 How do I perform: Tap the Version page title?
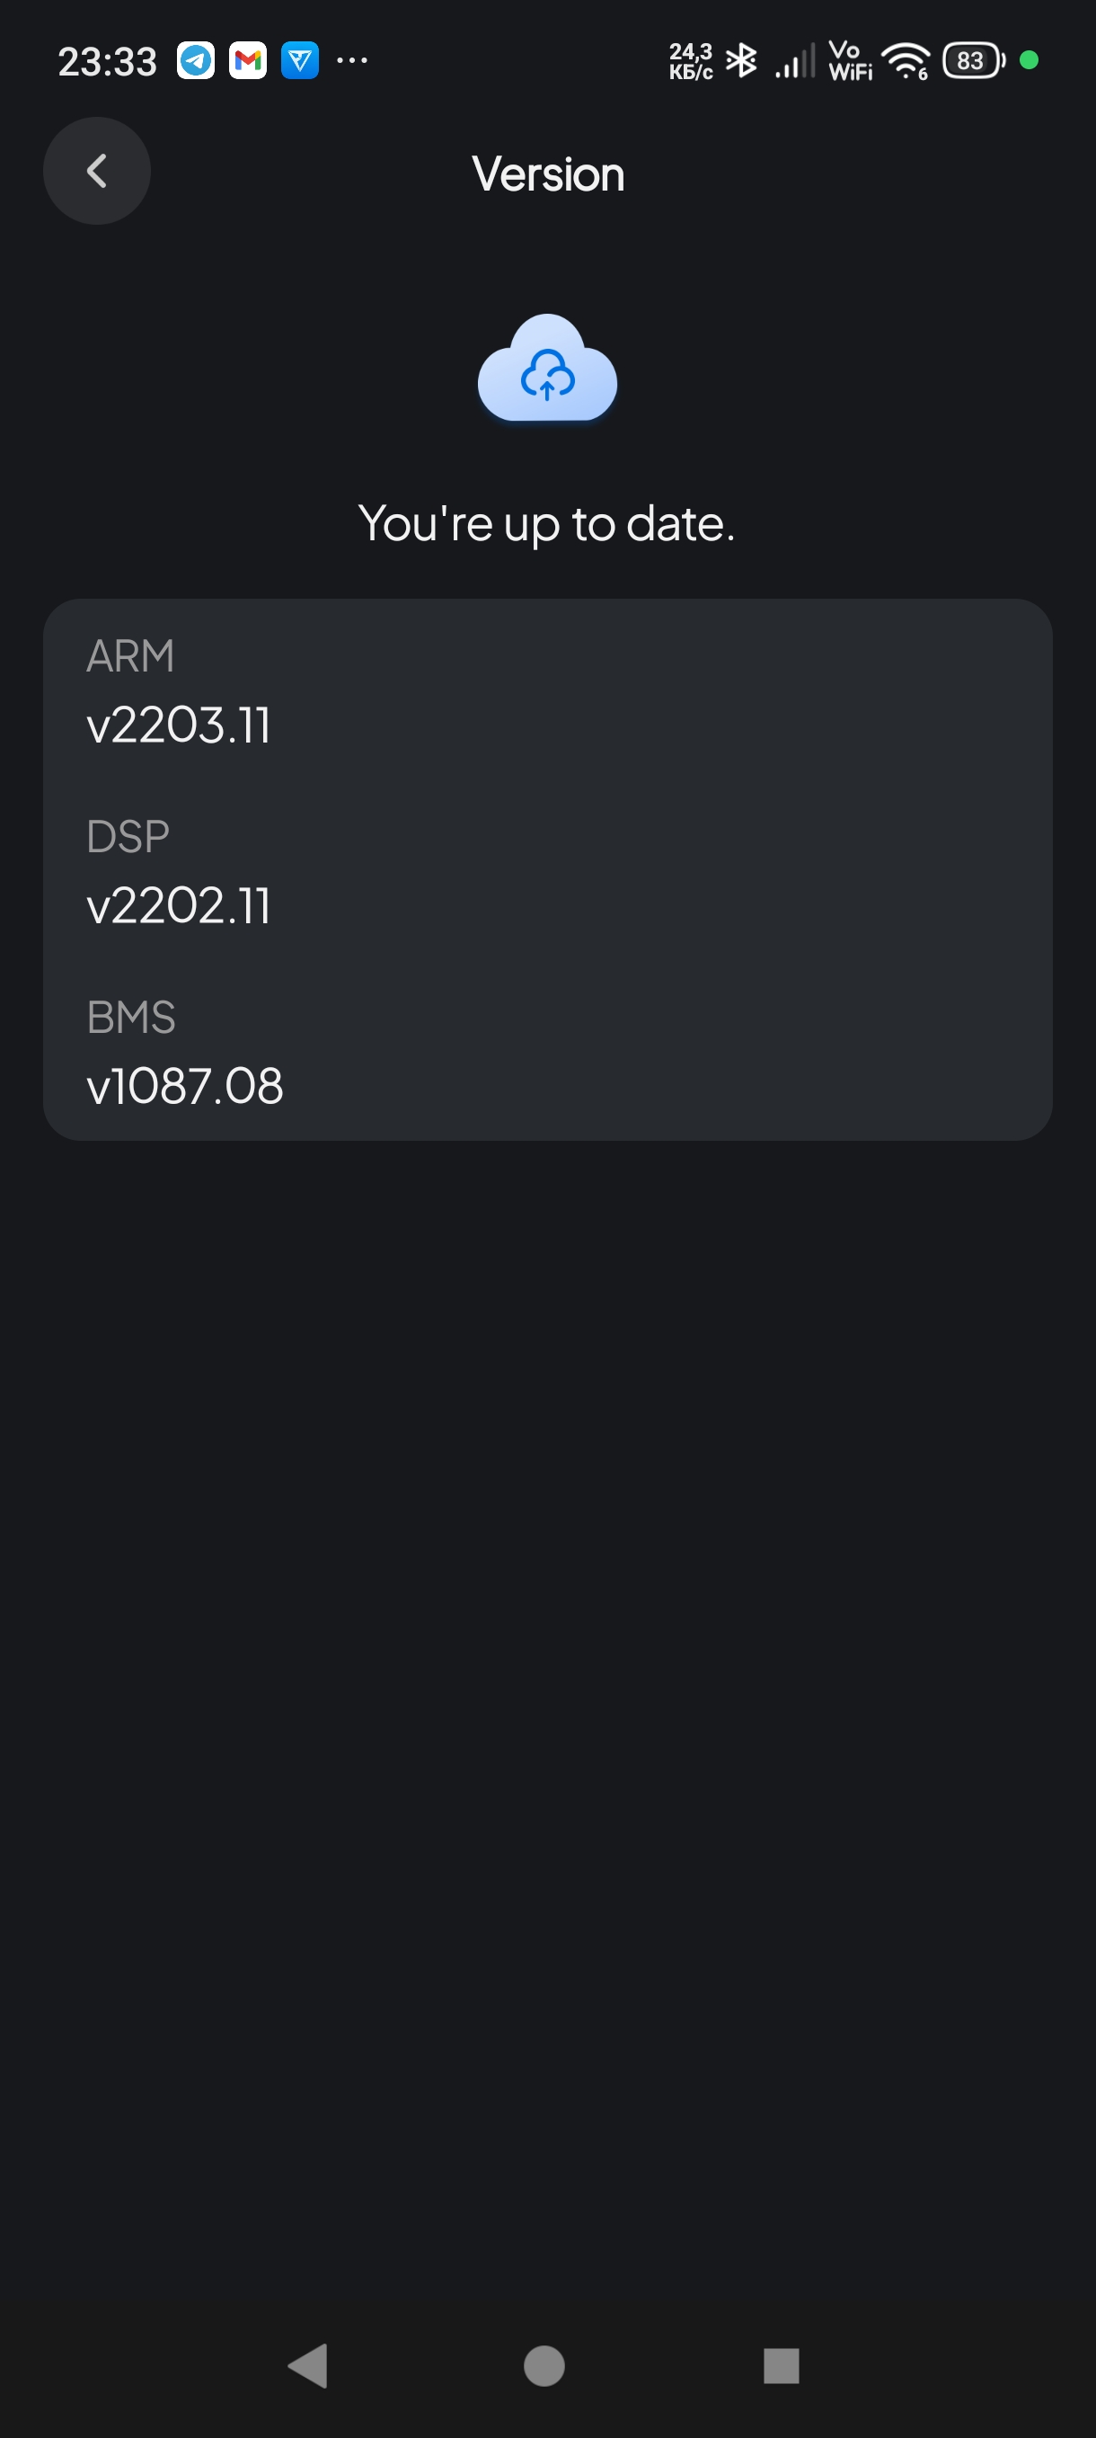click(x=547, y=174)
